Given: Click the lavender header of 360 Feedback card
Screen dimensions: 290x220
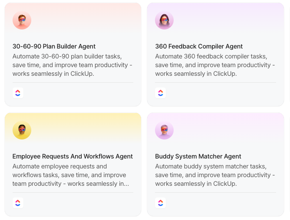Looking at the screenshot, I should tap(226, 19).
